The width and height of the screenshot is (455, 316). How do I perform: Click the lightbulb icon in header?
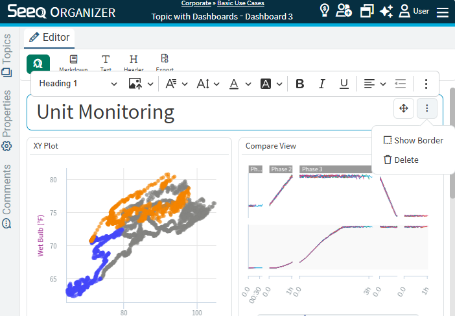(x=325, y=11)
